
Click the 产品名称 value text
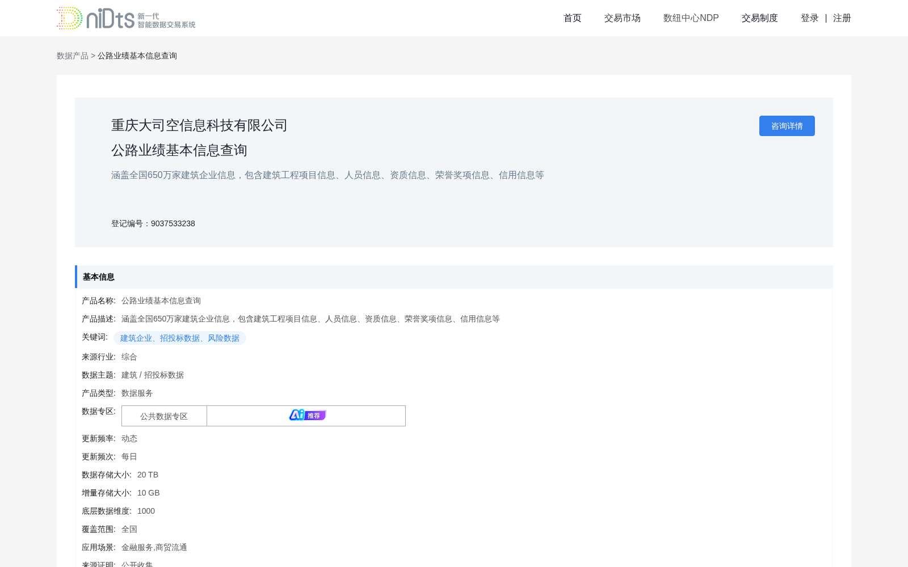pos(161,301)
